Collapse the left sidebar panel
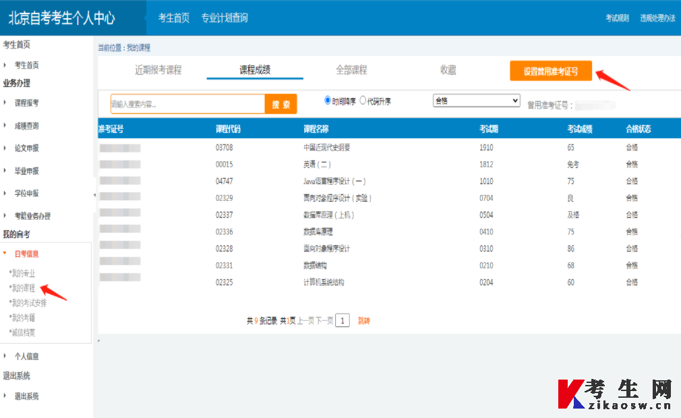The height and width of the screenshot is (418, 681). pos(95,194)
